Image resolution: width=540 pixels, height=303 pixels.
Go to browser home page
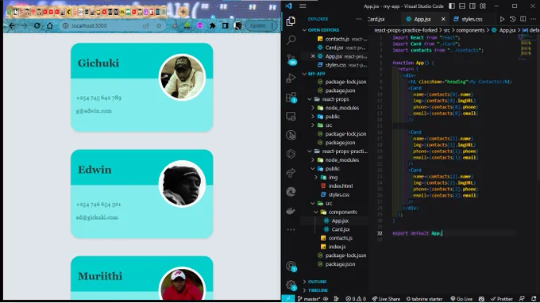pyautogui.click(x=50, y=26)
